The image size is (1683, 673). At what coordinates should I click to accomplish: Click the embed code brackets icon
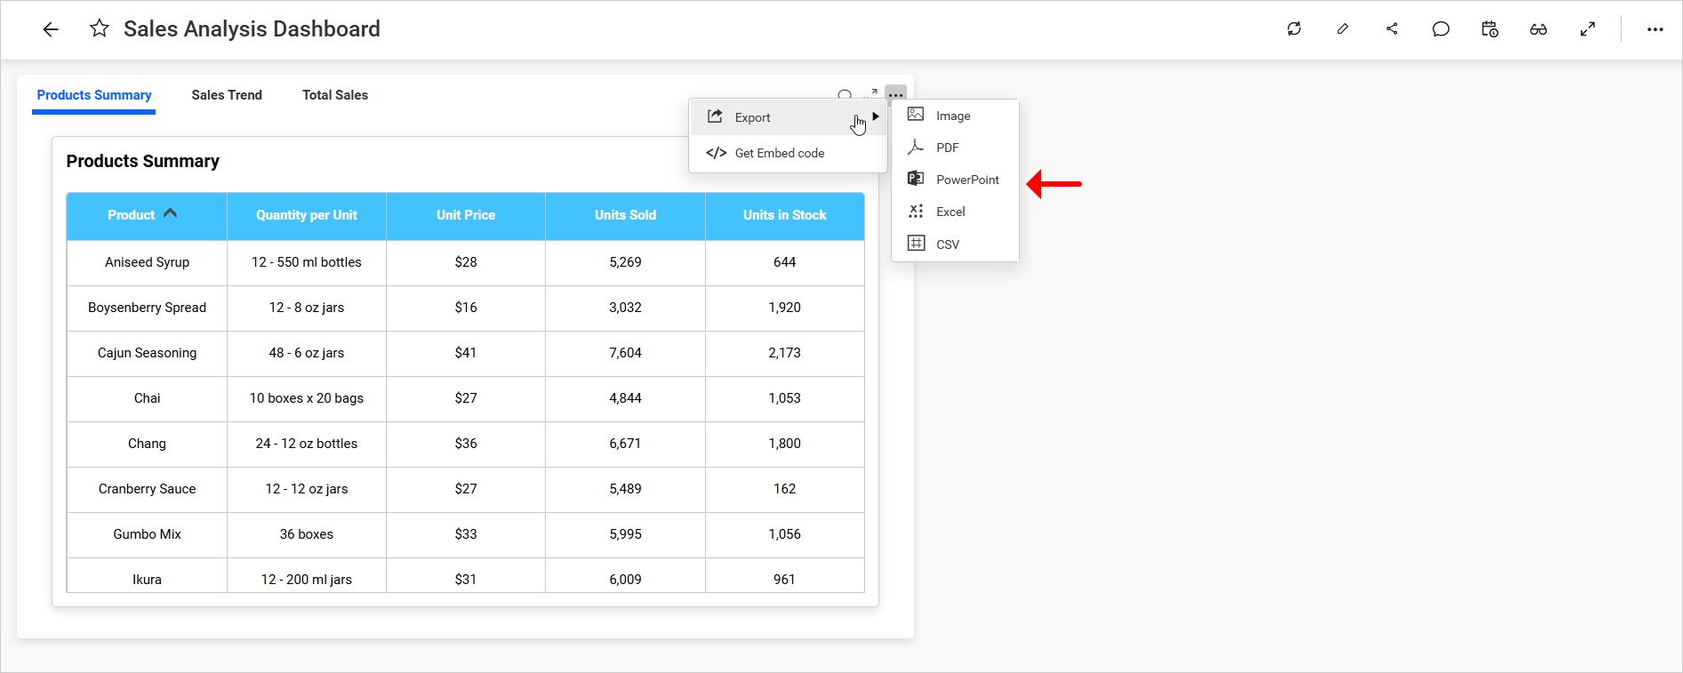click(716, 153)
